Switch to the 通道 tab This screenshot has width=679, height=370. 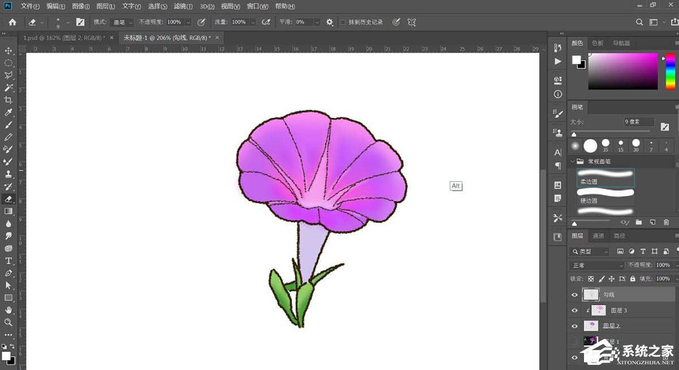[598, 236]
